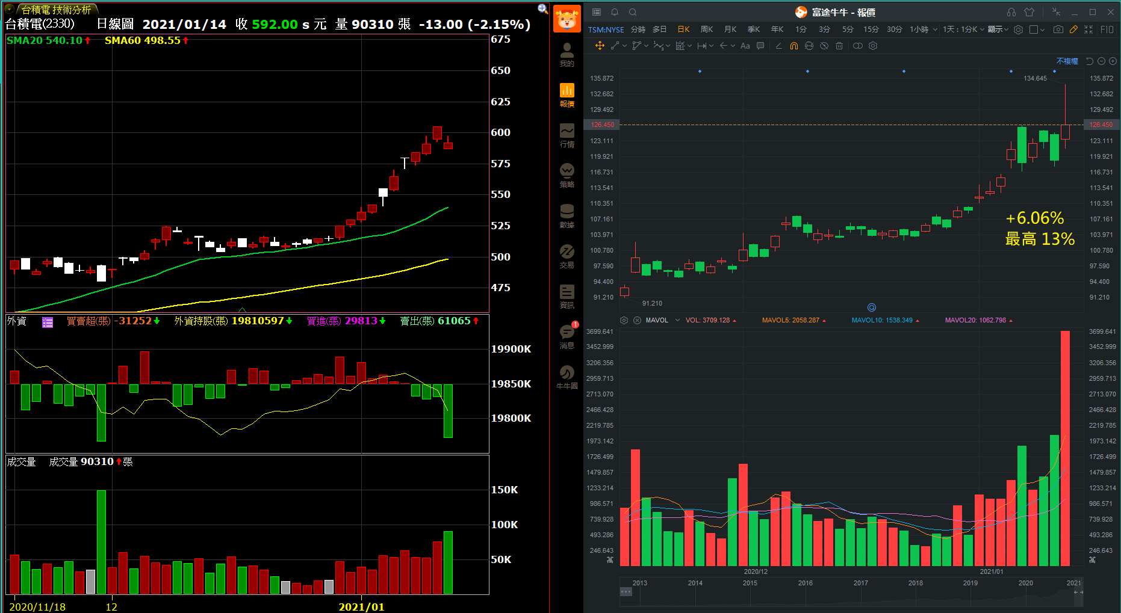
Task: Switch to the 日K daily chart tab
Action: point(683,29)
